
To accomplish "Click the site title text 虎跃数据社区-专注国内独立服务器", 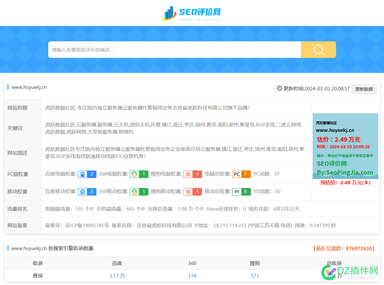I will point(147,108).
